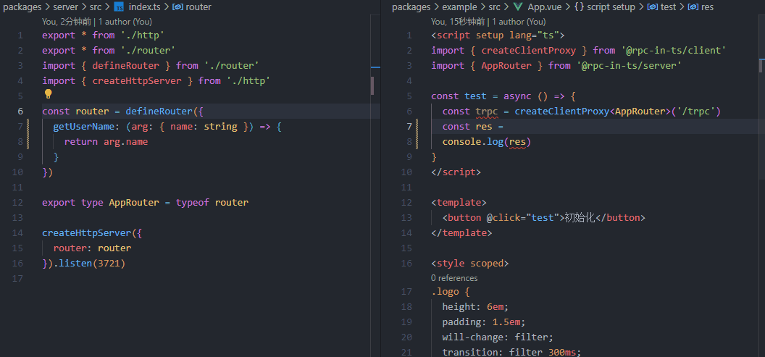Open the server breadcrumb folder
The height and width of the screenshot is (357, 765).
(65, 7)
